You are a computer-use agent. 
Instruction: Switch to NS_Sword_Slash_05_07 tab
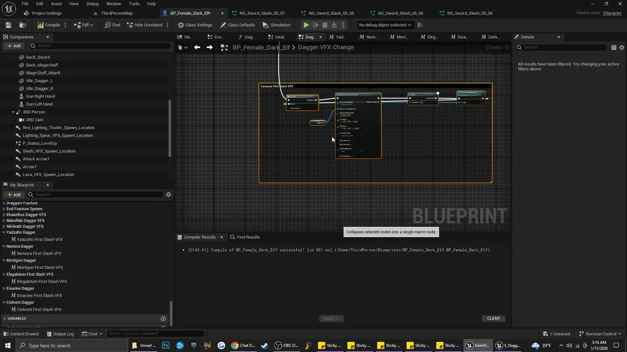point(262,13)
